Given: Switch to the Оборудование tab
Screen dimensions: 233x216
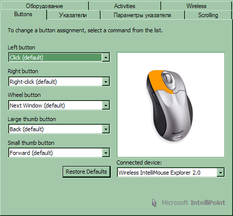Looking at the screenshot, I should 44,6.
